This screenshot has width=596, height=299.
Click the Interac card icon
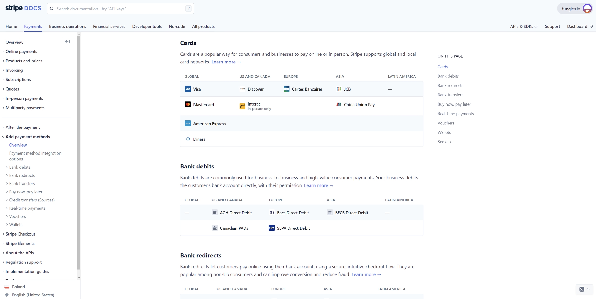242,106
